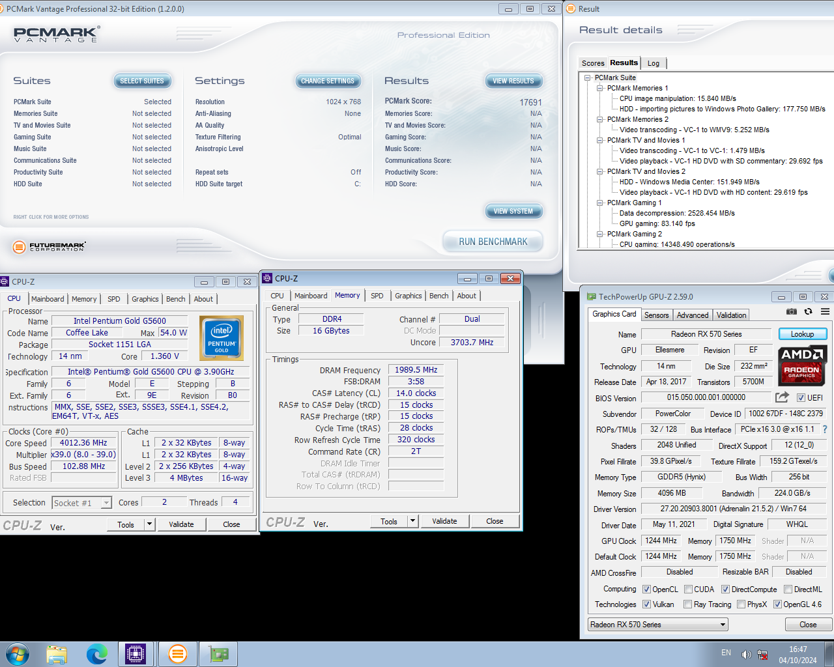Open the Tools dropdown arrow in CPU-Z CPU window
Image resolution: width=834 pixels, height=667 pixels.
coord(149,524)
